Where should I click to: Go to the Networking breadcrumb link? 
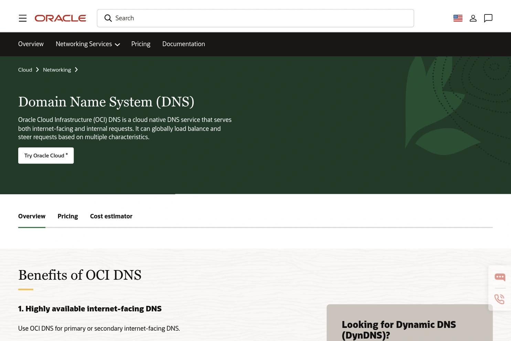coord(57,70)
